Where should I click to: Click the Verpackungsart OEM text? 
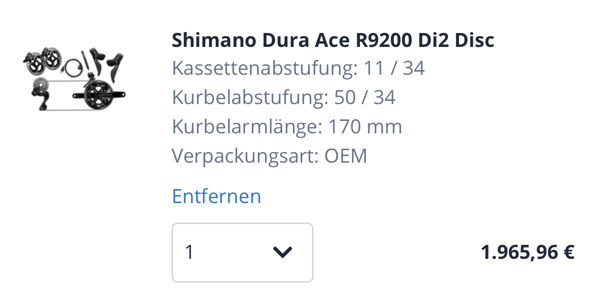pos(269,156)
